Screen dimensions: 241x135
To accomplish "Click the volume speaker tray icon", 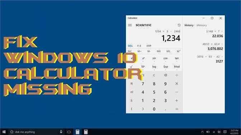I will (219, 132).
